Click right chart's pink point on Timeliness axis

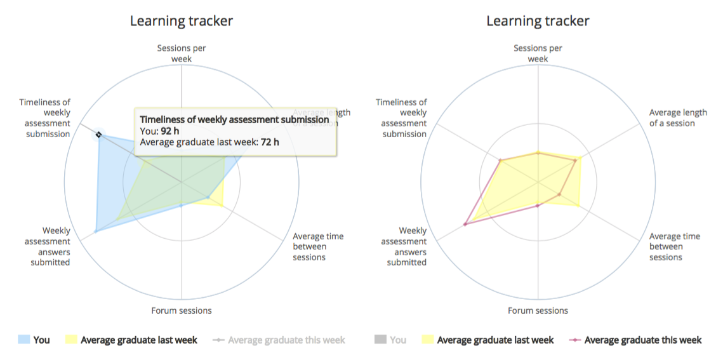[500, 161]
